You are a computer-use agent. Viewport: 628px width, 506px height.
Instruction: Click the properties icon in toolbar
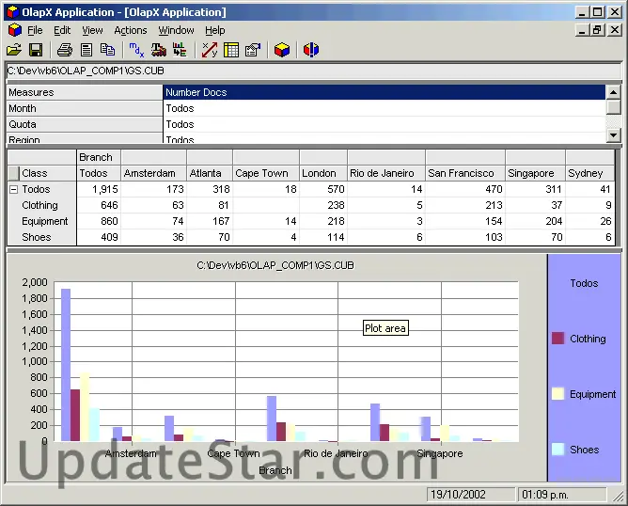pos(252,50)
